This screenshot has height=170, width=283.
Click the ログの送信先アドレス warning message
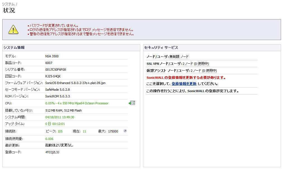[x=81, y=30]
